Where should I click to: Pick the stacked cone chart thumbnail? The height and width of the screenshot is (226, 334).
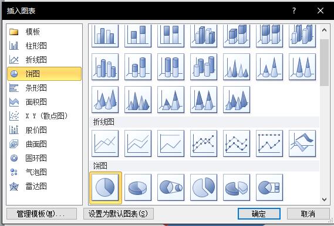tap(269, 67)
